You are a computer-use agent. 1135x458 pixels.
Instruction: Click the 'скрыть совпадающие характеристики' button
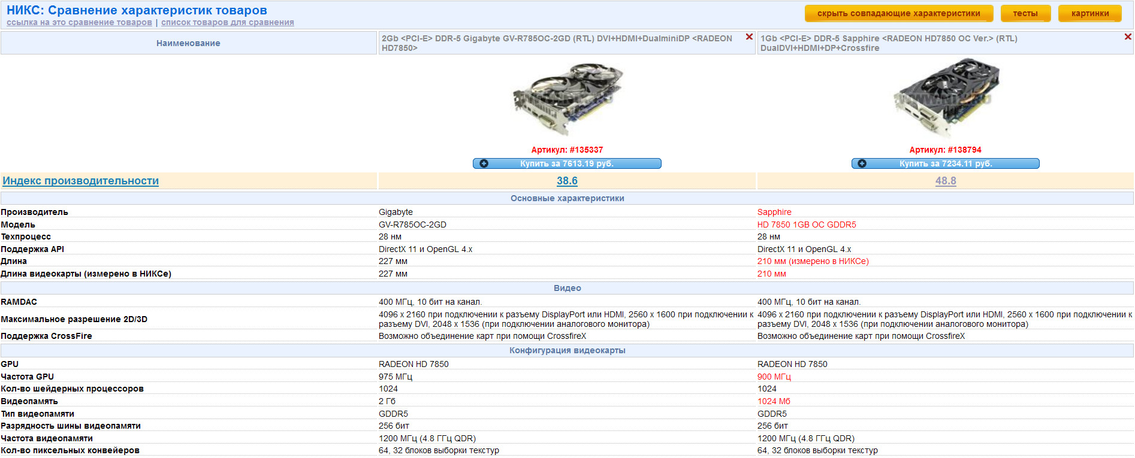pos(899,13)
